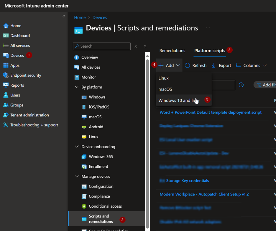Open the Columns dropdown
276x231 pixels.
pos(251,65)
